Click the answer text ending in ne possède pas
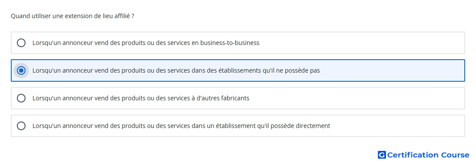 click(176, 70)
